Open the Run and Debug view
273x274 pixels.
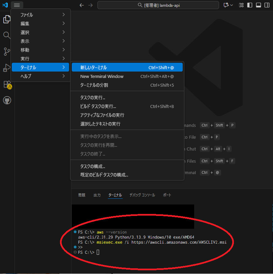click(x=7, y=68)
